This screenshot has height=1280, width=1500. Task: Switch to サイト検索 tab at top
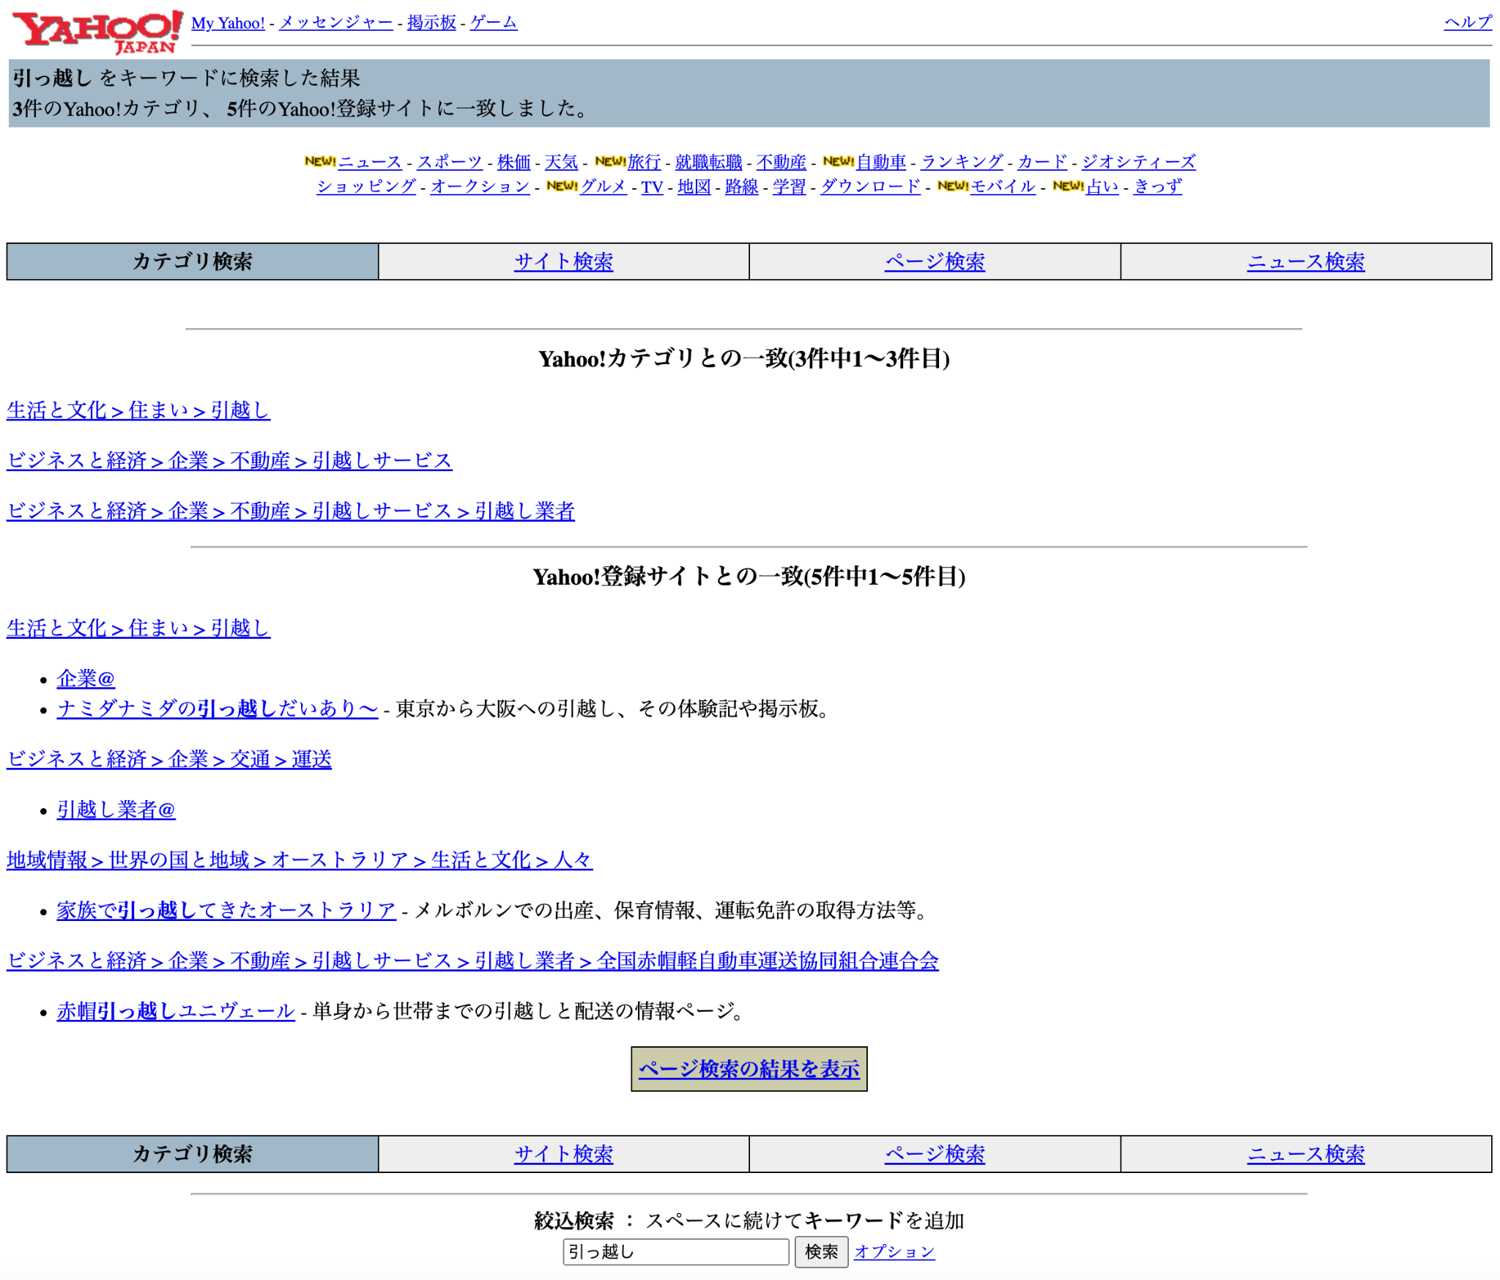[563, 262]
